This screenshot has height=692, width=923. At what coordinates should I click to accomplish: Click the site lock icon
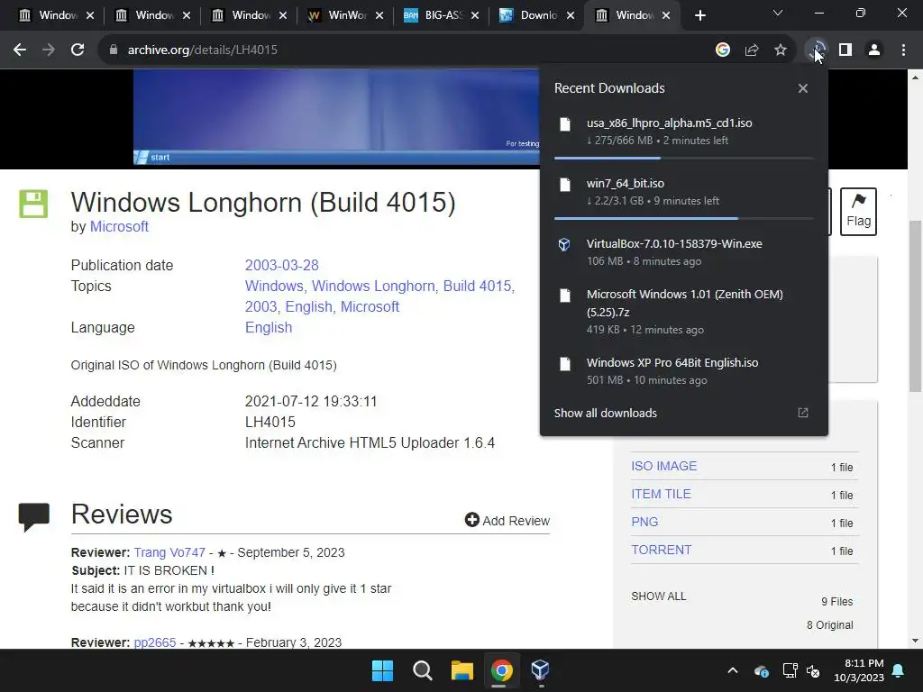[114, 50]
